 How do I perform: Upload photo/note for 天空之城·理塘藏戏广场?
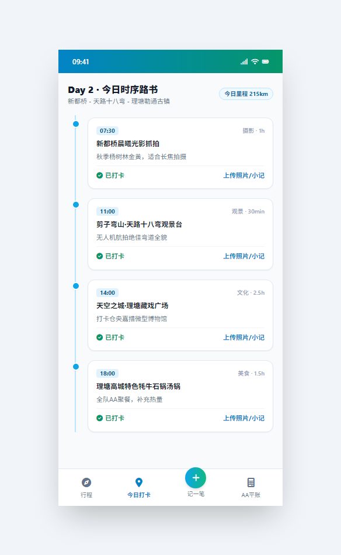click(244, 337)
